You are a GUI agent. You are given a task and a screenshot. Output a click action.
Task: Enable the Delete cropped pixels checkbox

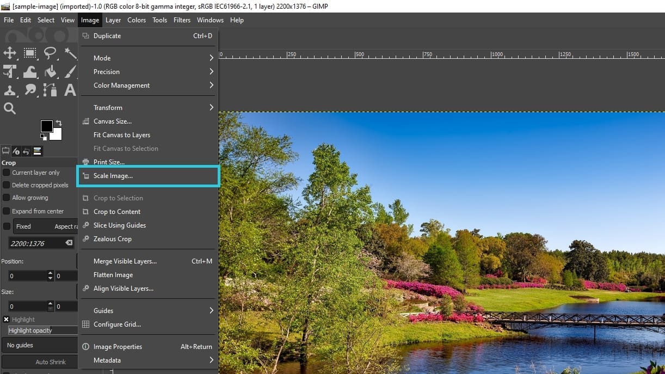point(5,185)
